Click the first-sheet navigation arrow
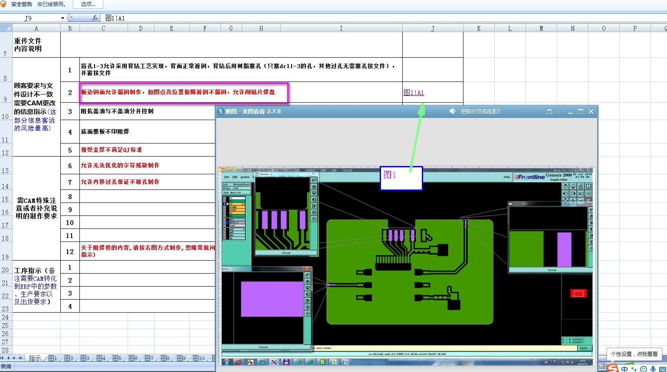The width and height of the screenshot is (667, 372). (3, 358)
